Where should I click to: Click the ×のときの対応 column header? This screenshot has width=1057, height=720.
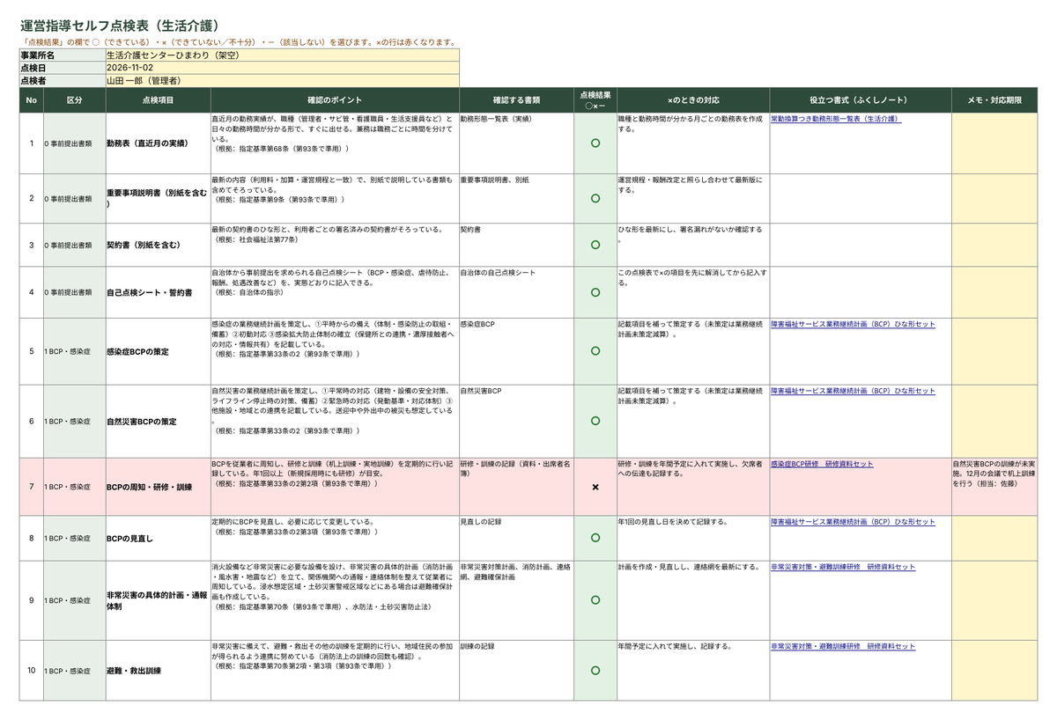[693, 100]
